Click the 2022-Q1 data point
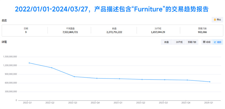The image size is (225, 109). [x=29, y=63]
